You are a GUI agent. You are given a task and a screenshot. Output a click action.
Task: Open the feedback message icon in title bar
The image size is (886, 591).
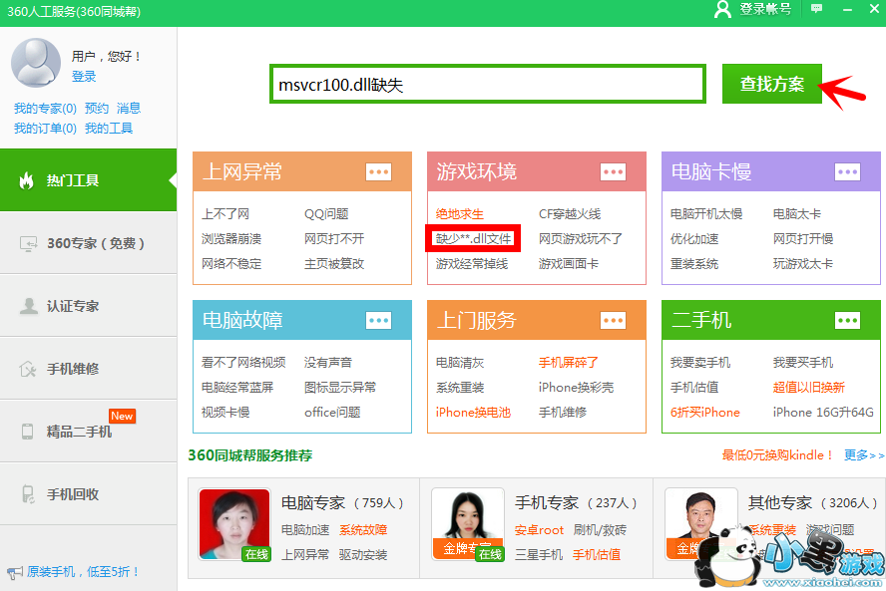click(x=817, y=9)
